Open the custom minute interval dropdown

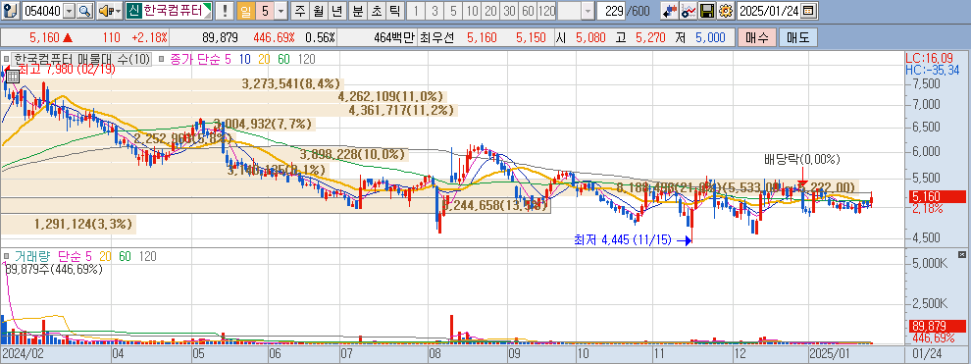[x=588, y=11]
